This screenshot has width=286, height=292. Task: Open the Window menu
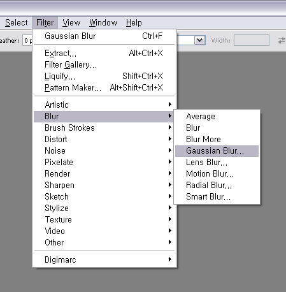103,22
